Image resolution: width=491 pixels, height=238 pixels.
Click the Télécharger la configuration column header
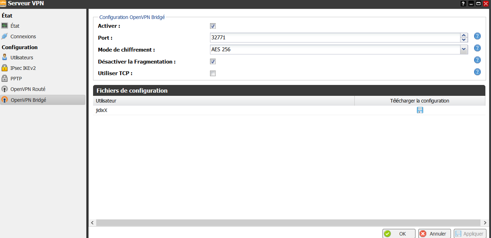(420, 101)
